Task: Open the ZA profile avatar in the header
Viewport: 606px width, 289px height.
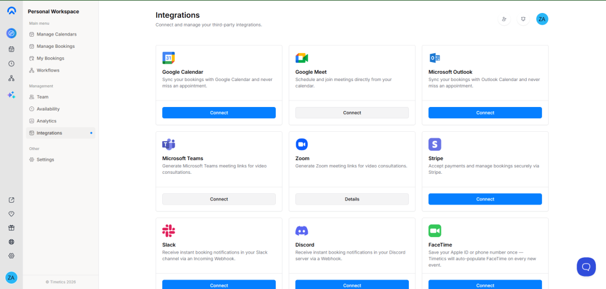Action: [x=542, y=19]
